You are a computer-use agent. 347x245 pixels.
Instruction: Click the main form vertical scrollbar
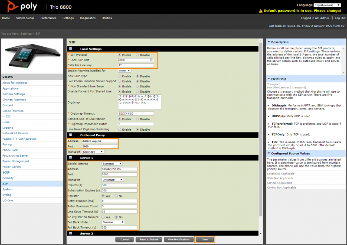pyautogui.click(x=261, y=129)
